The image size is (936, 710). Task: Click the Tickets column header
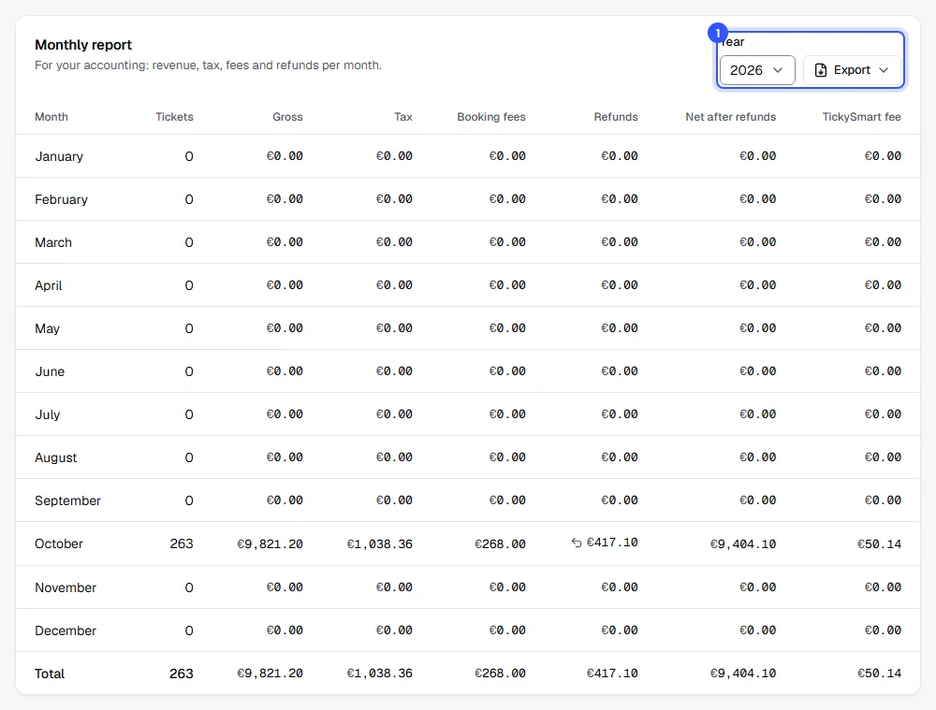pyautogui.click(x=174, y=117)
